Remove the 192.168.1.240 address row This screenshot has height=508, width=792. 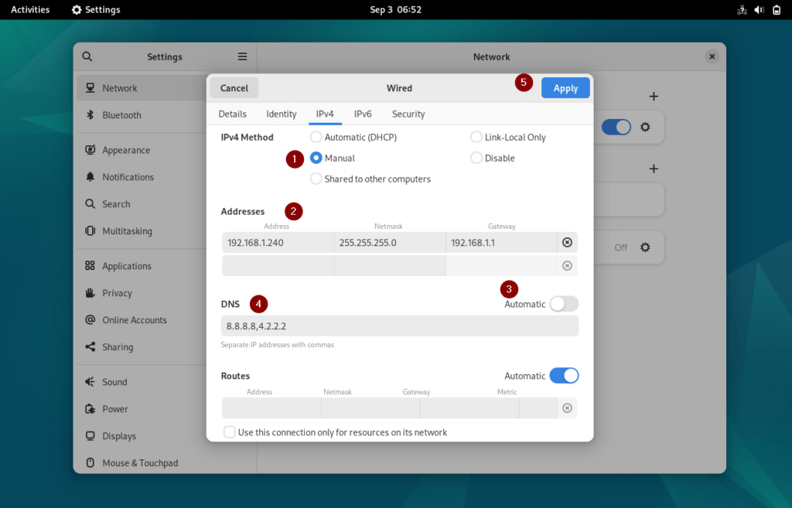pyautogui.click(x=567, y=241)
